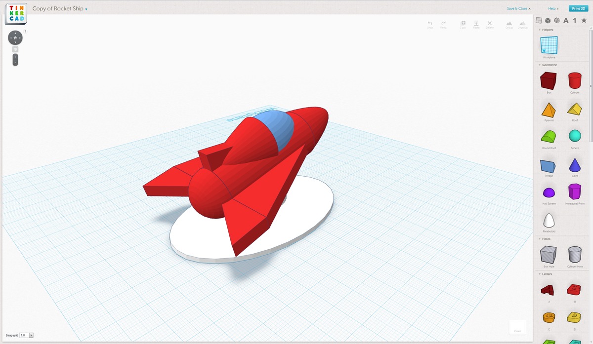Switch to the wireframe holes shapes tab
This screenshot has height=344, width=593.
tap(557, 20)
